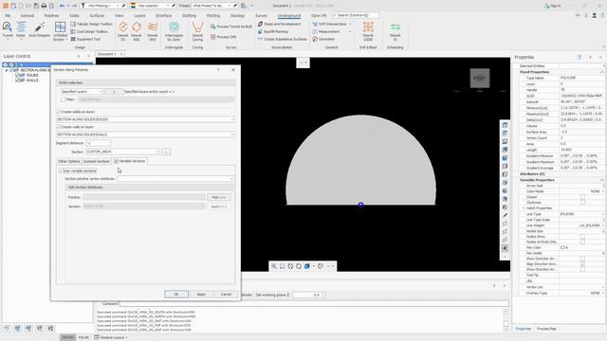Open the Unfolded Section tool
607x341 pixels.
coord(60,31)
